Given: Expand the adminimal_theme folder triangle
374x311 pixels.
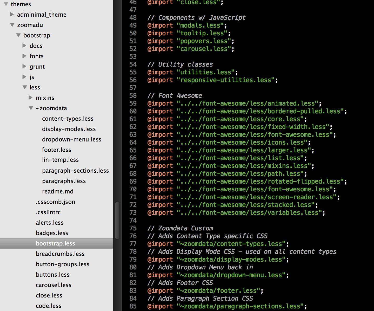Looking at the screenshot, I should 12,14.
